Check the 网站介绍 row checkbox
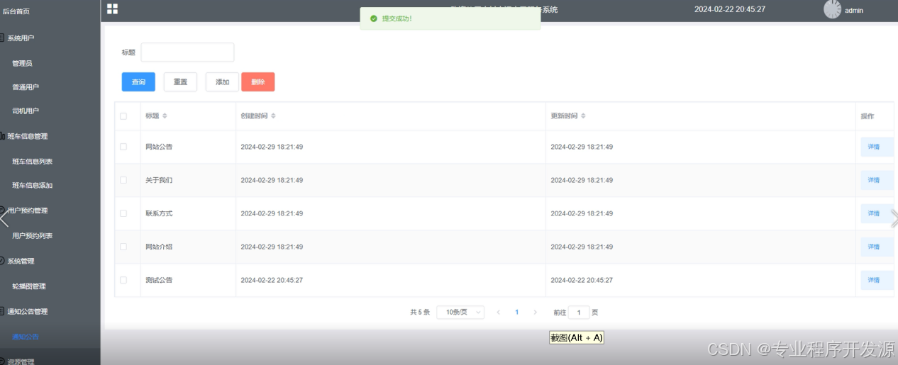The image size is (898, 365). (x=123, y=247)
